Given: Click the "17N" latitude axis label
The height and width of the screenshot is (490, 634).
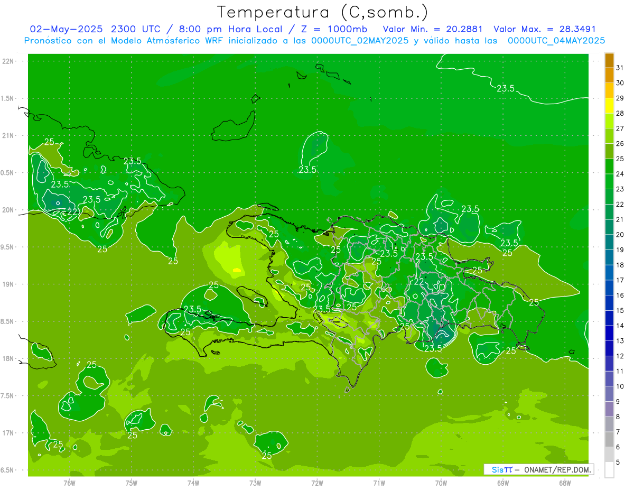Looking at the screenshot, I should click(x=8, y=433).
